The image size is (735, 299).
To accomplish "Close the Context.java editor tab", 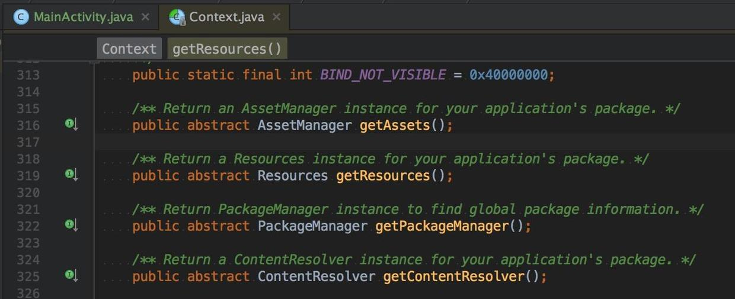I will [x=276, y=17].
